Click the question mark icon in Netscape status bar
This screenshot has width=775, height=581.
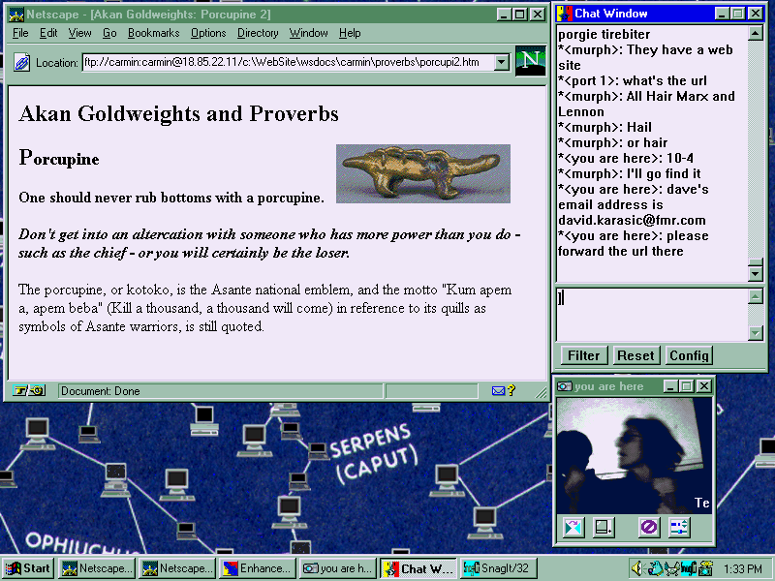[x=511, y=390]
